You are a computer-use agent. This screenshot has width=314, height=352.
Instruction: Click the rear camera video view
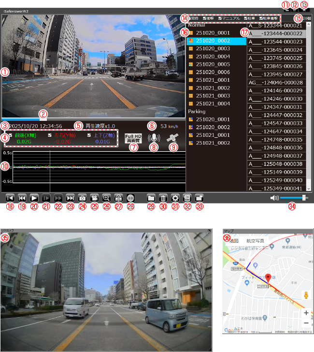point(106,292)
